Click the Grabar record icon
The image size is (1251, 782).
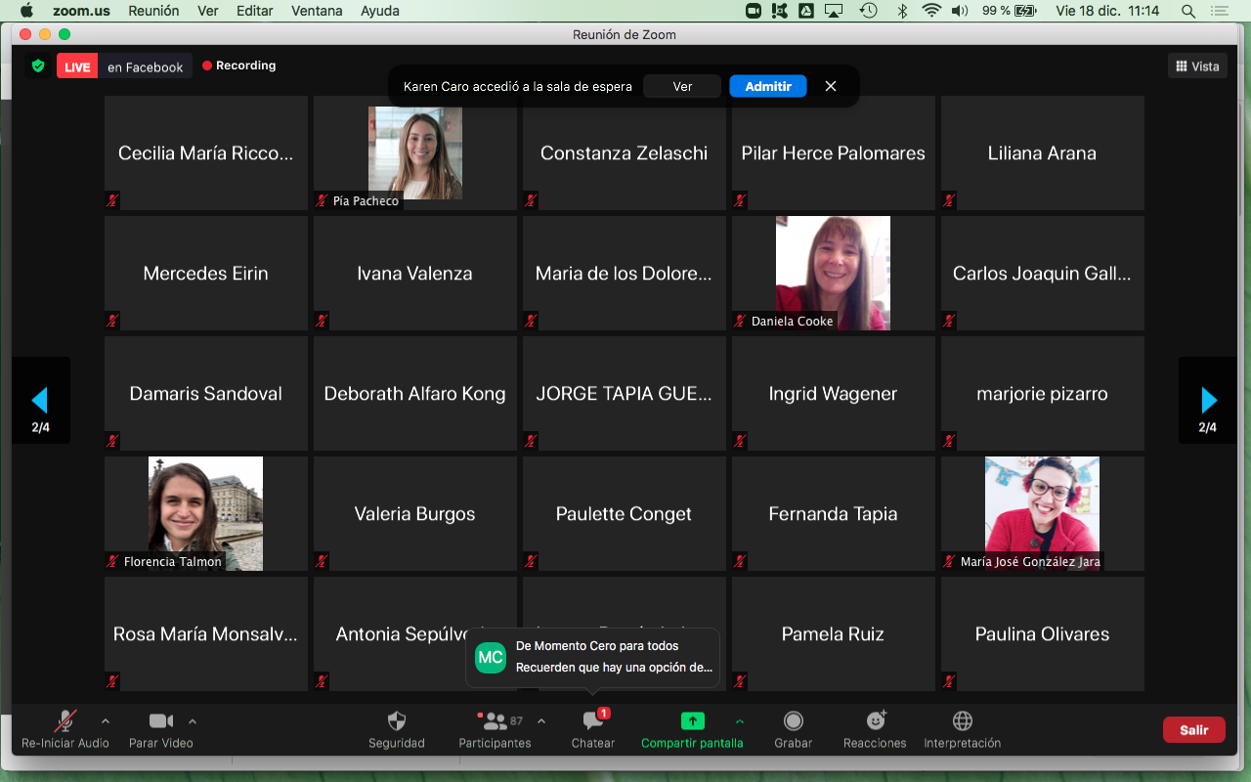793,721
